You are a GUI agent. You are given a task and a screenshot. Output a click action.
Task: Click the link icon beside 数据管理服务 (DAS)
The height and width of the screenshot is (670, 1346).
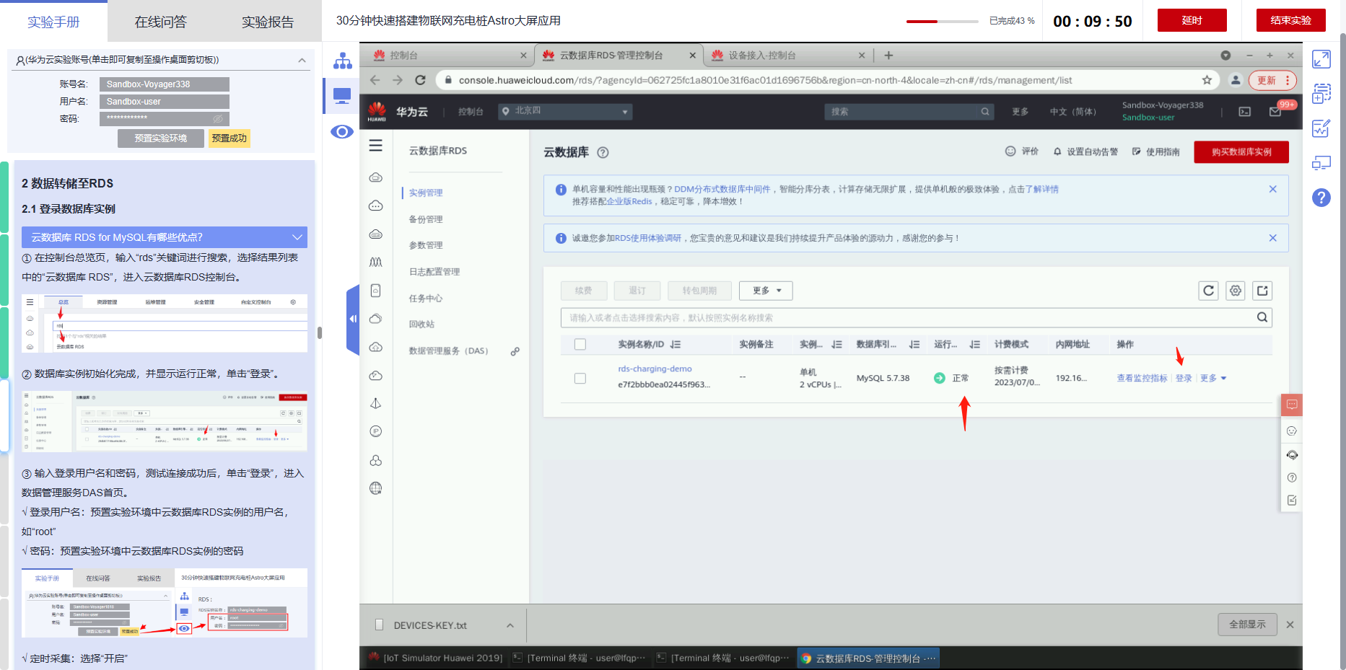(515, 351)
